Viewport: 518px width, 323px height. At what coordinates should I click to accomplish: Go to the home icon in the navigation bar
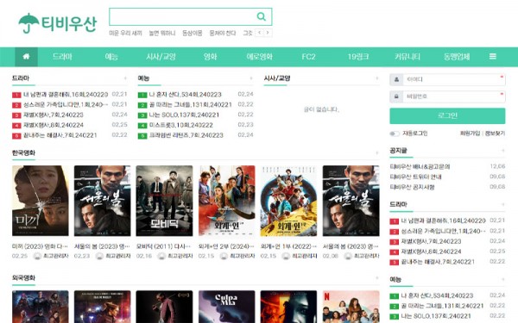pyautogui.click(x=26, y=56)
